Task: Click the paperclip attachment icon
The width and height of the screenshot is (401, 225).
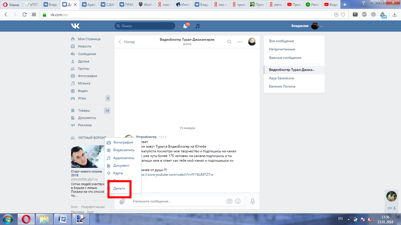Action: (122, 201)
